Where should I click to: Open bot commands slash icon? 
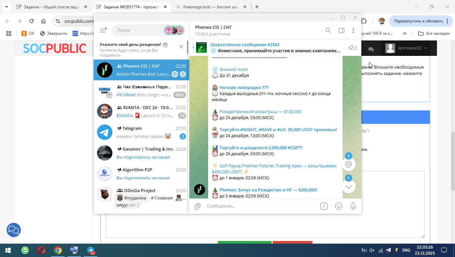tap(324, 206)
